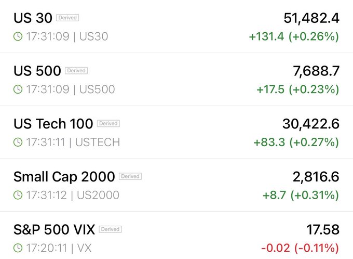Click the Derived badge next to S&P 500 VIX

point(110,229)
